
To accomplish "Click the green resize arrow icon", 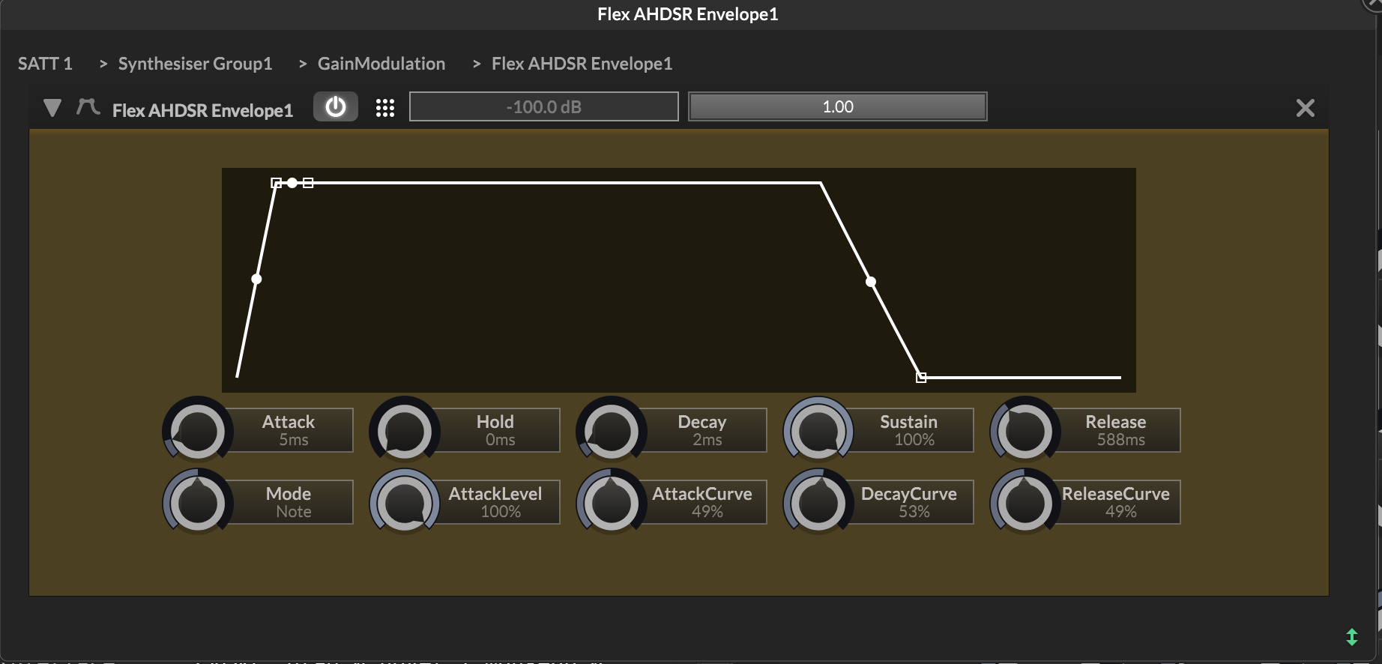I will click(x=1351, y=637).
